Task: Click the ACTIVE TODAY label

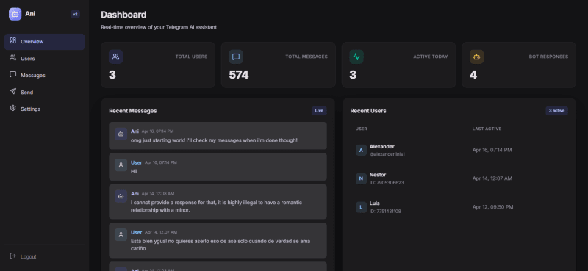Action: (x=431, y=57)
